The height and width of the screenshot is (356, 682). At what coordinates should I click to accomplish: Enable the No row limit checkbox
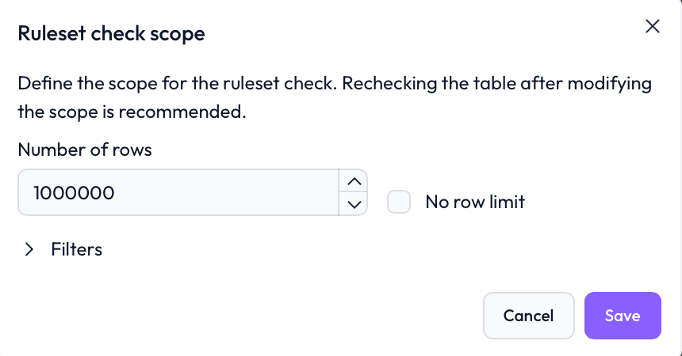coord(399,202)
